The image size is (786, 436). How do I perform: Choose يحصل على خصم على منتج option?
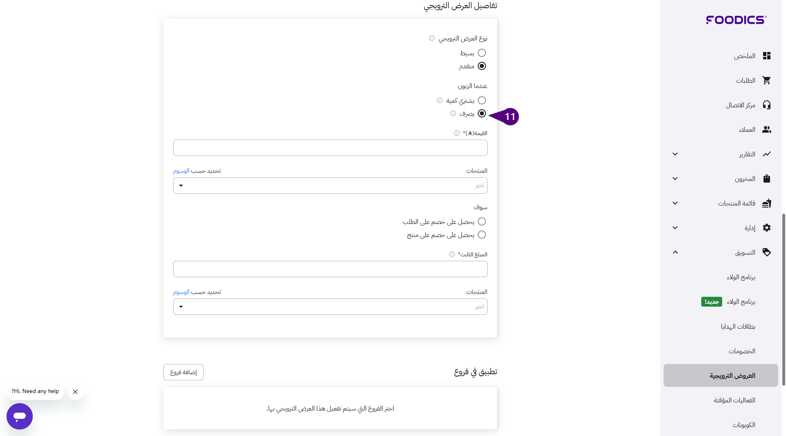(x=482, y=235)
